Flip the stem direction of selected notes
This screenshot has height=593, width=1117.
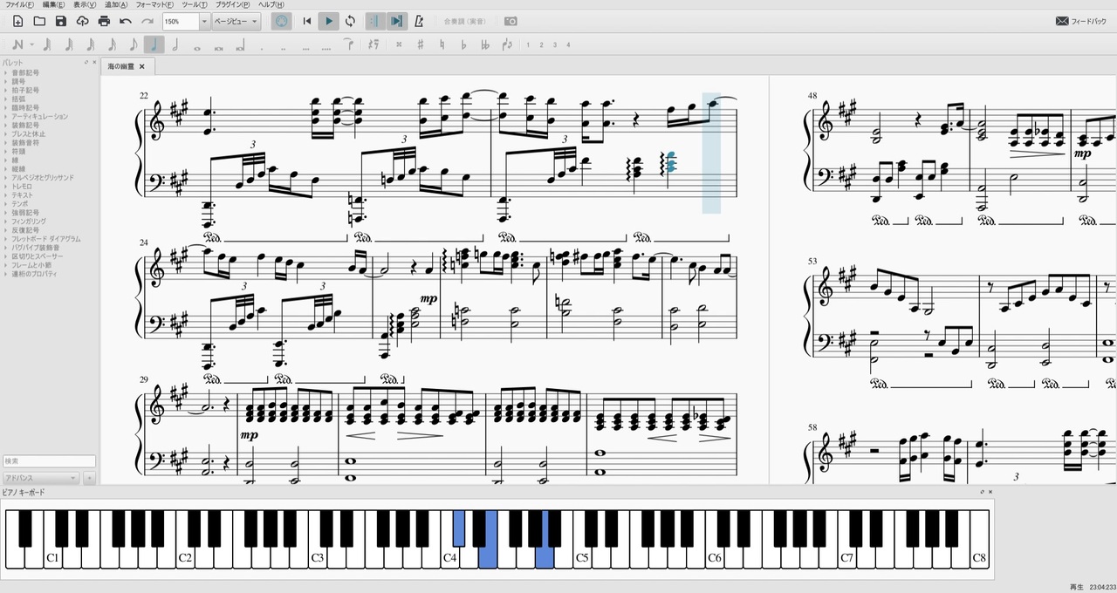[507, 44]
